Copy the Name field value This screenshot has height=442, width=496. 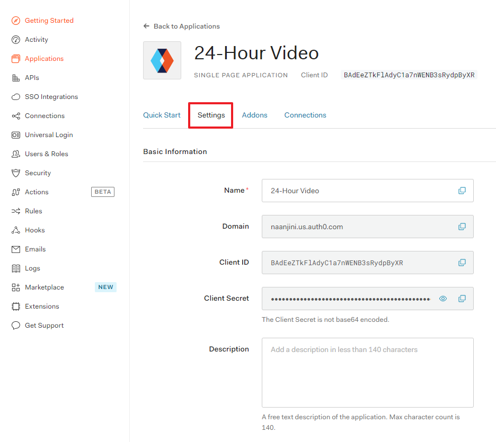(462, 191)
